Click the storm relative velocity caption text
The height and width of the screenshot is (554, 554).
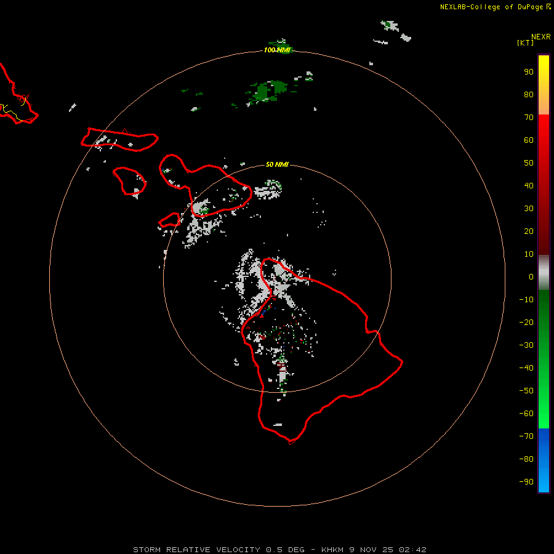(279, 550)
